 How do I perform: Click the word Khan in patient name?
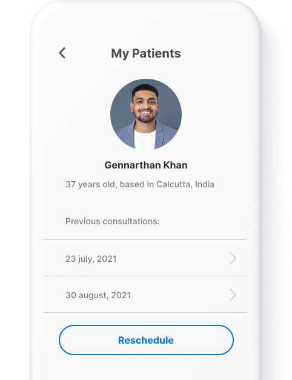175,165
